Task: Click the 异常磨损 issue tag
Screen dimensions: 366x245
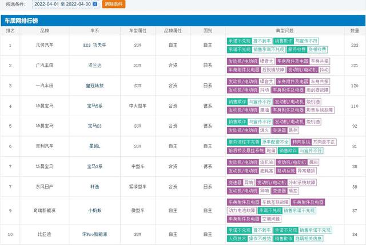Action: (x=307, y=171)
